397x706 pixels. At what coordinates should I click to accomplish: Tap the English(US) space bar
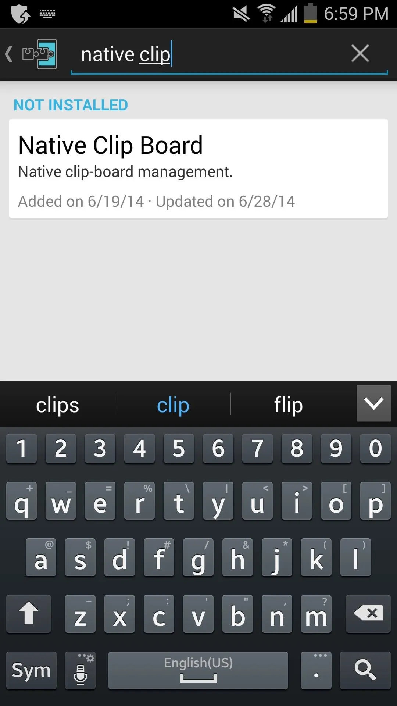(x=198, y=670)
